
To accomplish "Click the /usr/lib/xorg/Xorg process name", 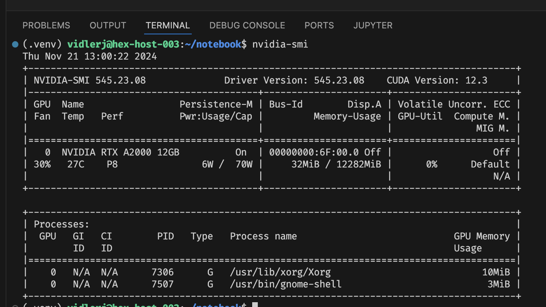I will coord(280,272).
